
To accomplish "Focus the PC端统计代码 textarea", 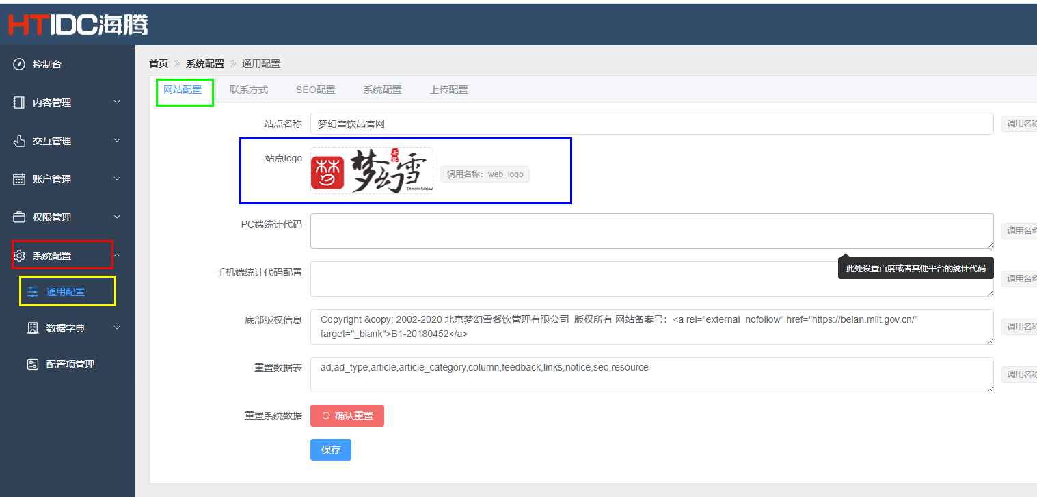I will (651, 231).
